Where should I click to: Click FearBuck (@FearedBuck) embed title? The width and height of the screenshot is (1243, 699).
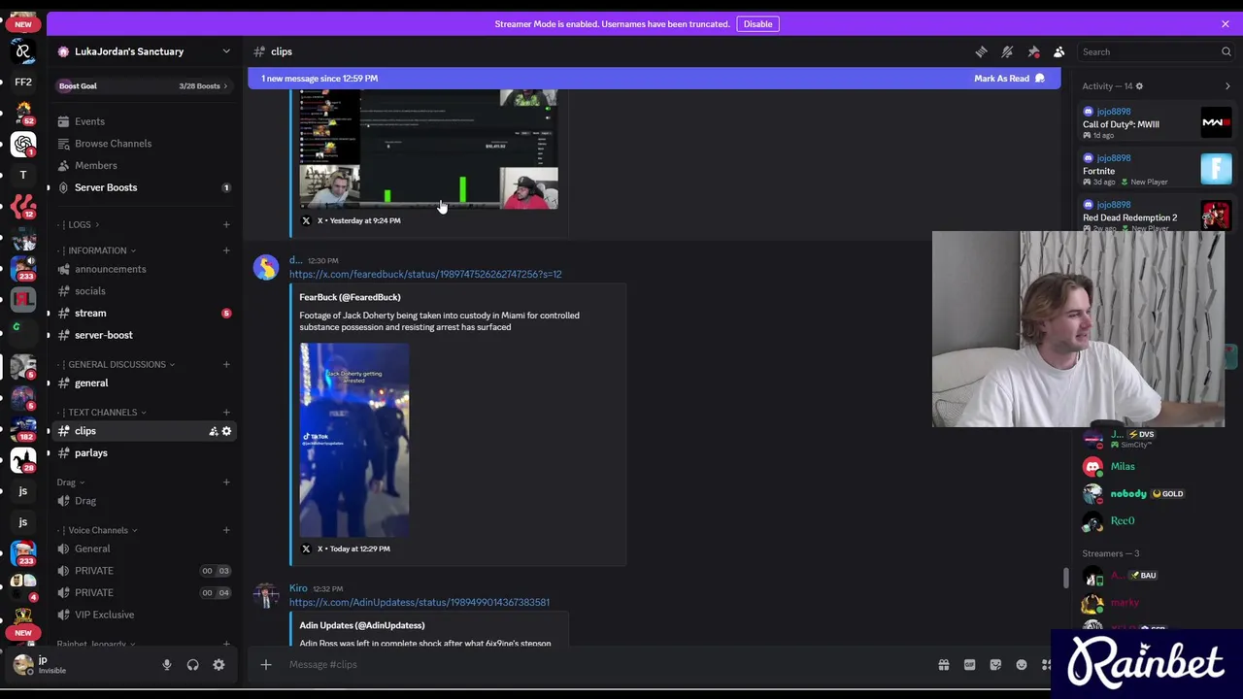pyautogui.click(x=350, y=297)
